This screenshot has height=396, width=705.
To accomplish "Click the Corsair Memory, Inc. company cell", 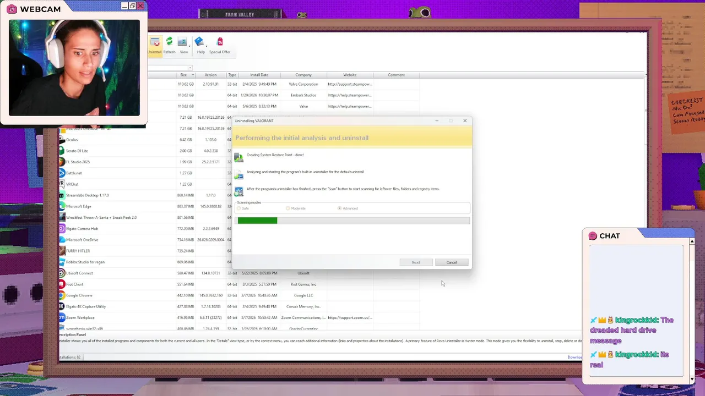I will pos(303,306).
